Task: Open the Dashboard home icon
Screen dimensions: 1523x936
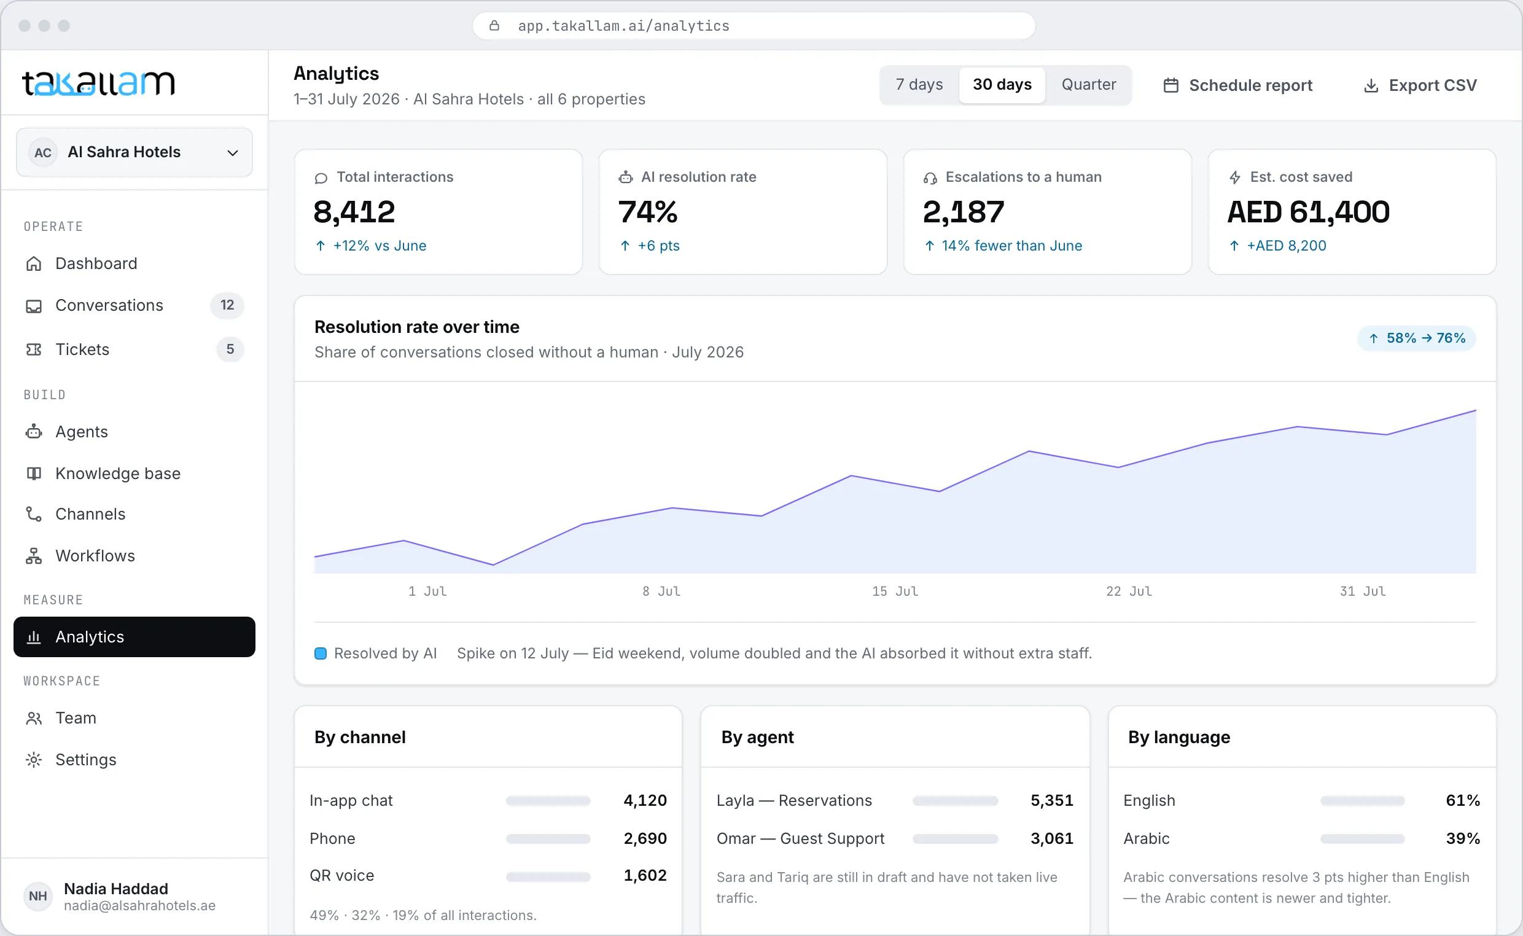Action: click(x=33, y=263)
